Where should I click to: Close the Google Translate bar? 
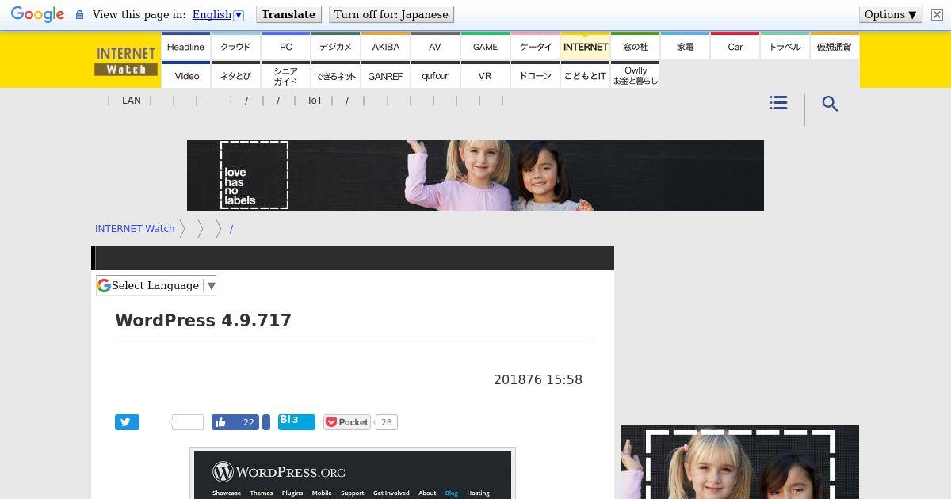(x=937, y=14)
